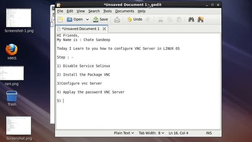Click the '1) Disable Service Selinux' line
Image resolution: width=252 pixels, height=142 pixels.
point(83,66)
